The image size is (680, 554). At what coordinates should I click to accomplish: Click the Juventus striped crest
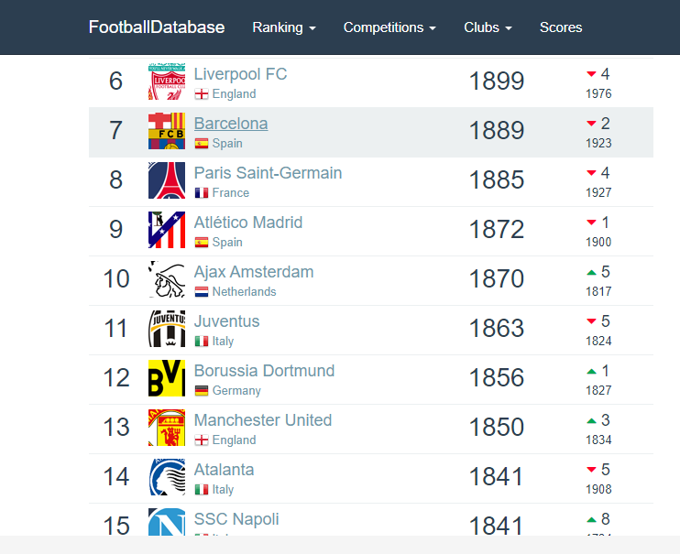pos(167,329)
